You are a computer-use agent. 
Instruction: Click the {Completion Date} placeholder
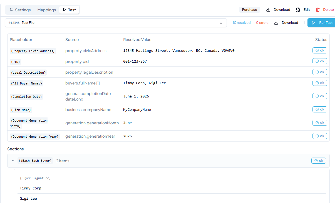(x=26, y=97)
